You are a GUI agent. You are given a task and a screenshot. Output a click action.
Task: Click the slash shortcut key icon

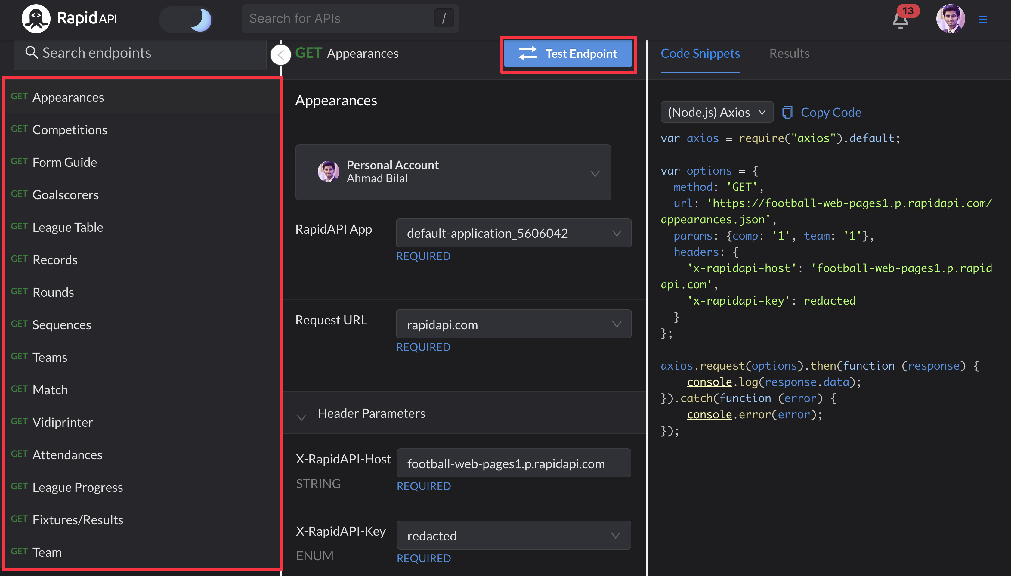pos(444,18)
